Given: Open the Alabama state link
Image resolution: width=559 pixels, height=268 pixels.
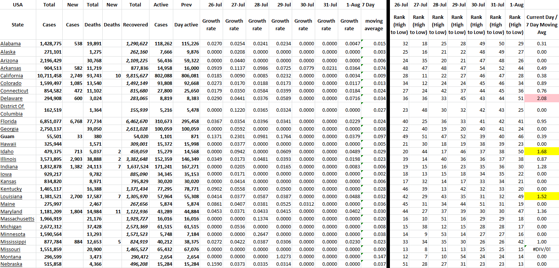Looking at the screenshot, I should (x=11, y=44).
